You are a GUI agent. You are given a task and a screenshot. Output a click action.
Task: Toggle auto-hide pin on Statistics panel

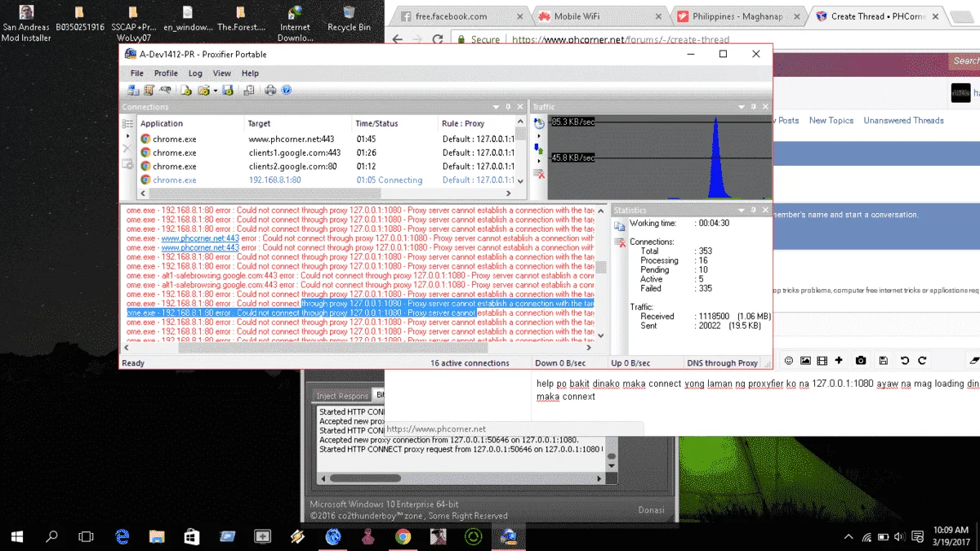pyautogui.click(x=753, y=211)
